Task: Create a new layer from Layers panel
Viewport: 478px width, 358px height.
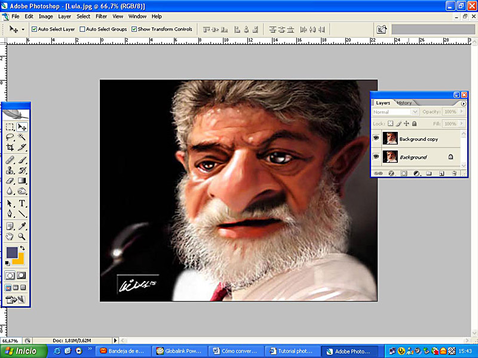Action: click(441, 174)
